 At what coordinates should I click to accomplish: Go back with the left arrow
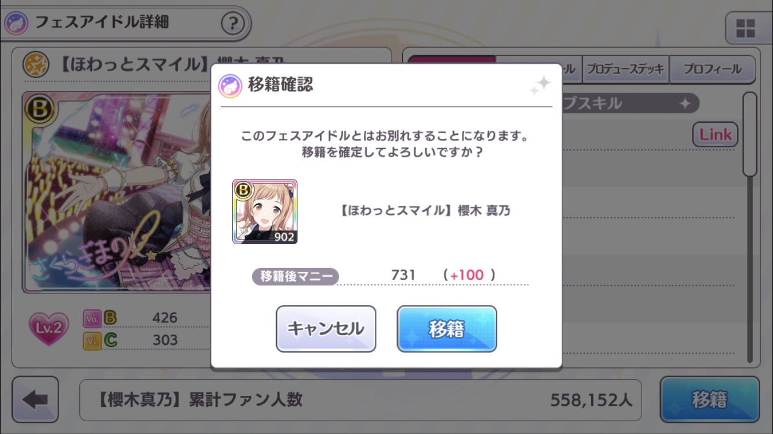pyautogui.click(x=35, y=400)
